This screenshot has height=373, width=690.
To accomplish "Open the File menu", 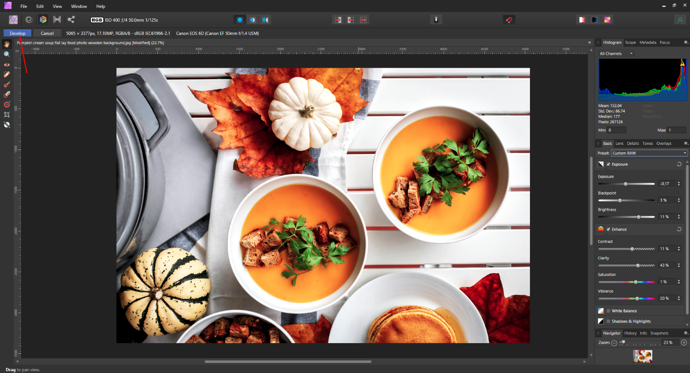I will tap(23, 6).
